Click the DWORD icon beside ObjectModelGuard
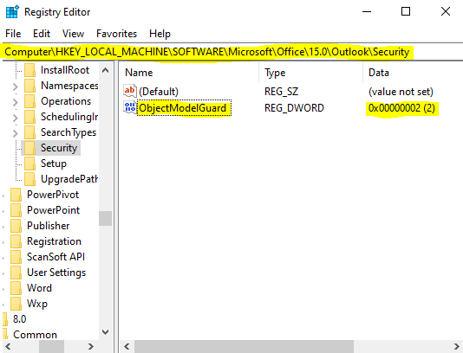This screenshot has height=353, width=463. (130, 107)
